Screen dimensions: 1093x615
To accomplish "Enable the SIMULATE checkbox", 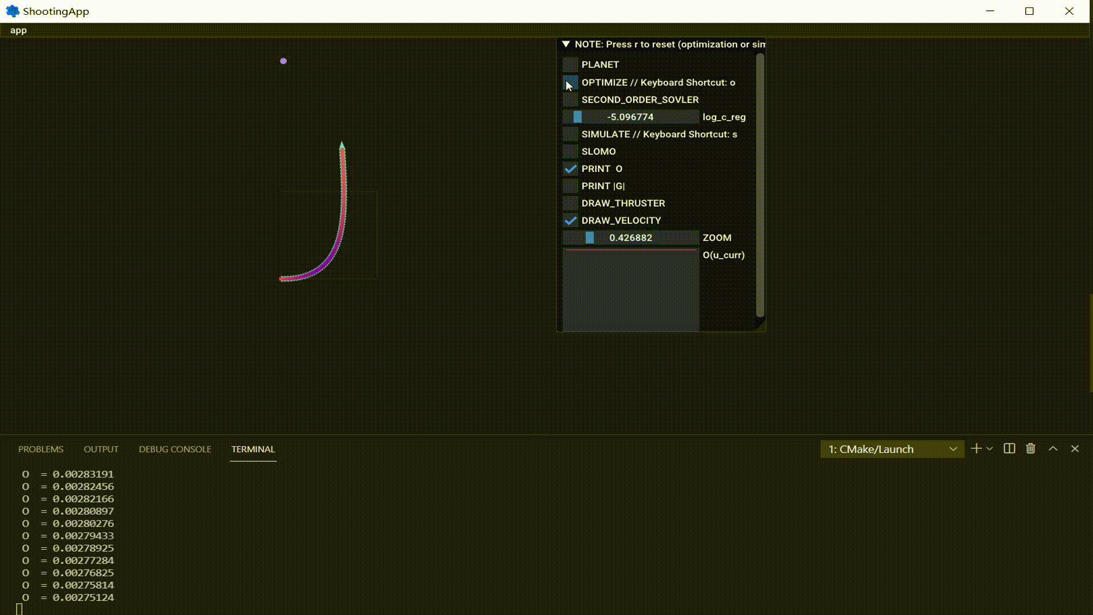I will 570,134.
